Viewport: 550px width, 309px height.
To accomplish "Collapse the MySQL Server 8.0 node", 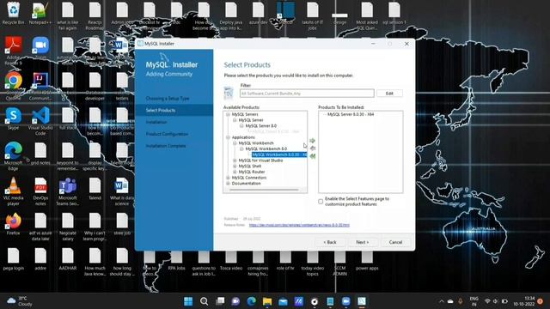I will click(241, 125).
